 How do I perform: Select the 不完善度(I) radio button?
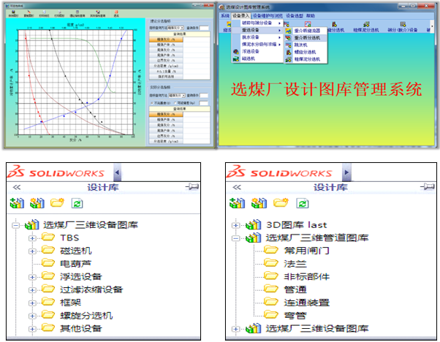tap(151, 102)
